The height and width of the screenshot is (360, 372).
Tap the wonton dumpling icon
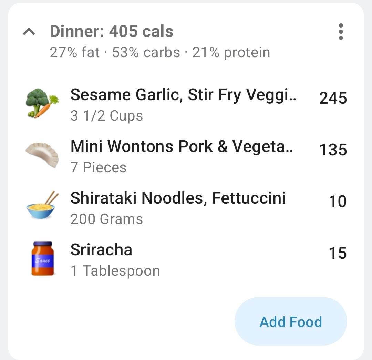pyautogui.click(x=42, y=155)
